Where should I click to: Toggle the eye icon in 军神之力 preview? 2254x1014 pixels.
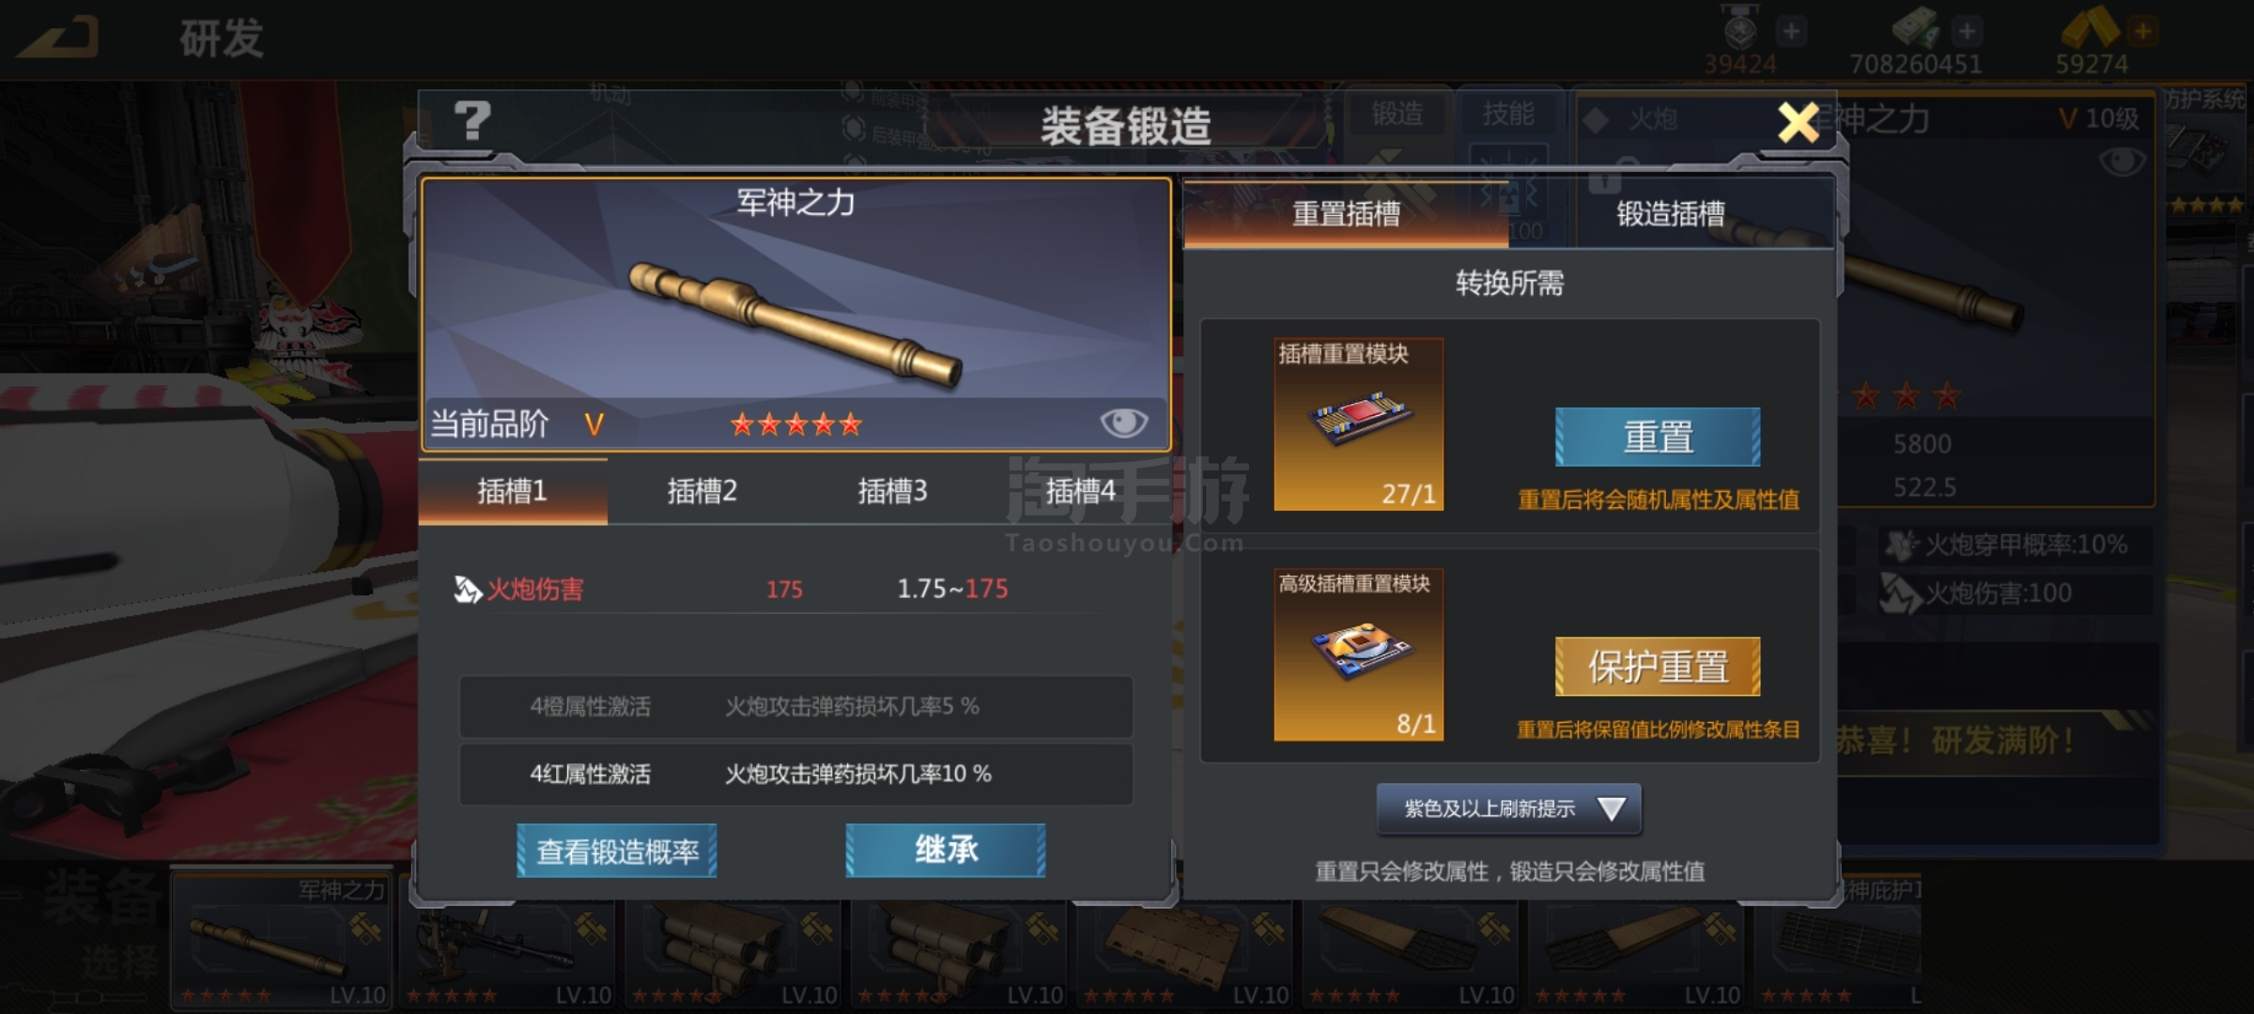click(x=1123, y=423)
